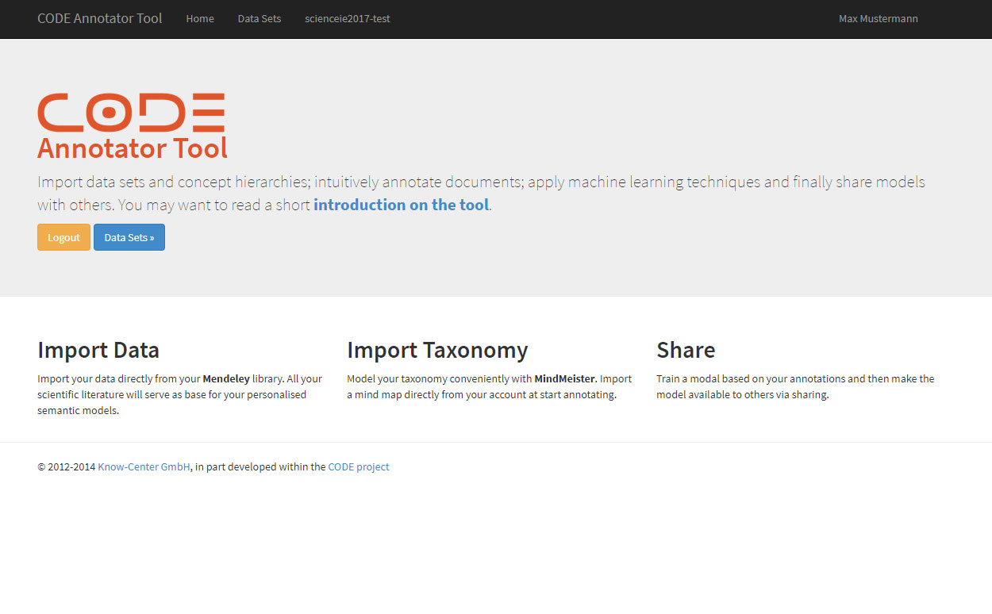Open the Max Mustermann user menu
This screenshot has height=614, width=992.
[879, 18]
